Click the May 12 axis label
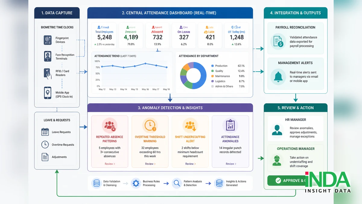Viewport: 362px width, 204px height. [102, 89]
